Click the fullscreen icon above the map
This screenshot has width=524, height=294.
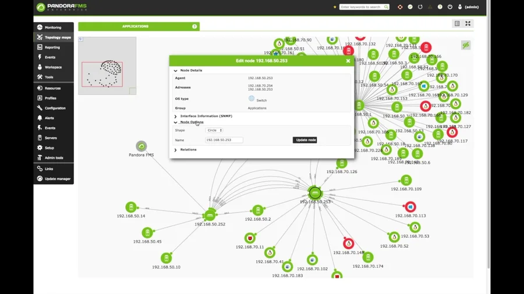[468, 23]
